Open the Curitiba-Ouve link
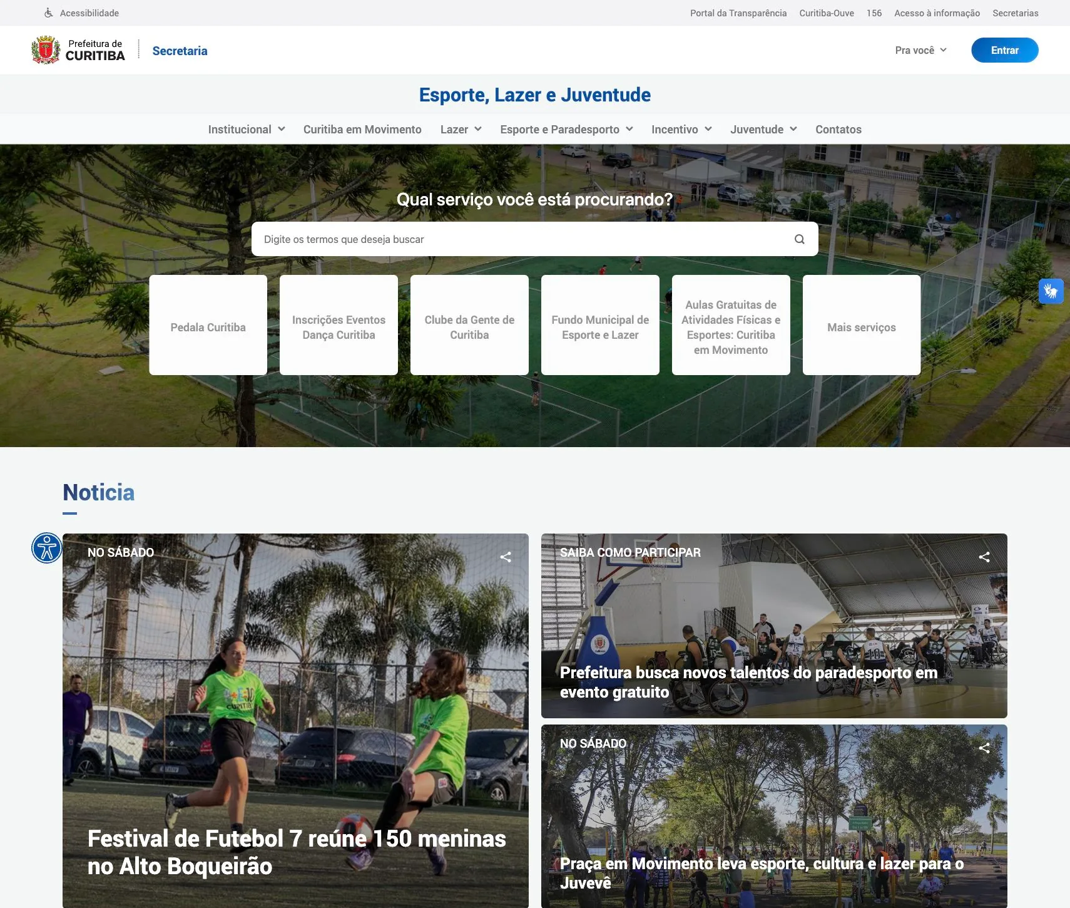This screenshot has height=908, width=1070. 827,13
